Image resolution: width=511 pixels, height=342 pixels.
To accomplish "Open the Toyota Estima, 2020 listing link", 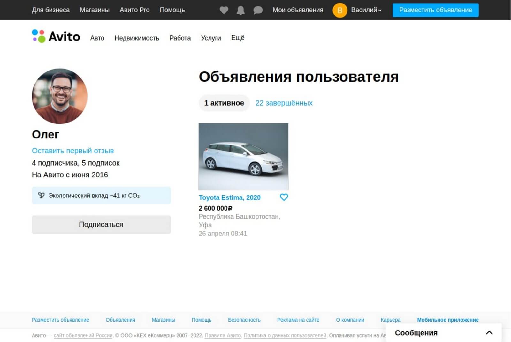I will tap(229, 197).
